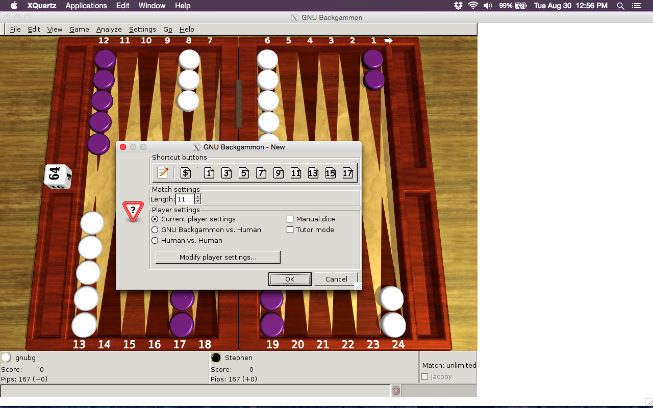Start a 15-point match shortcut
This screenshot has width=653, height=408.
tap(331, 173)
